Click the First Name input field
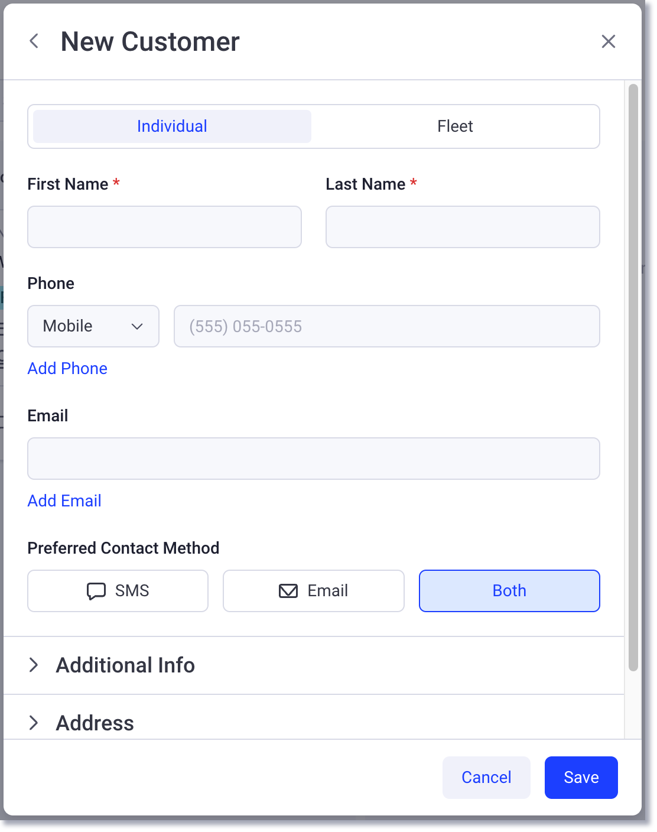 (164, 227)
